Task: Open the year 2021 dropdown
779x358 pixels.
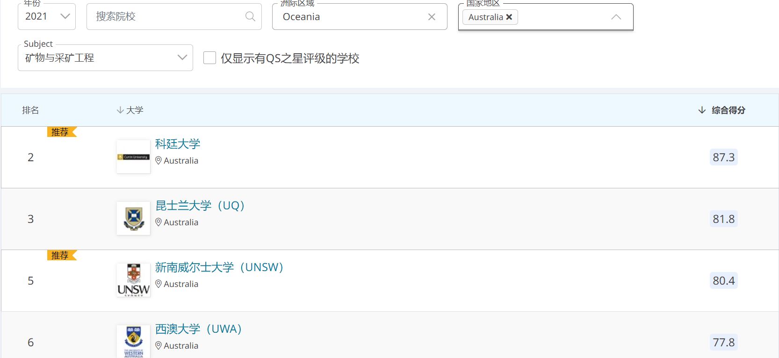Action: tap(47, 16)
